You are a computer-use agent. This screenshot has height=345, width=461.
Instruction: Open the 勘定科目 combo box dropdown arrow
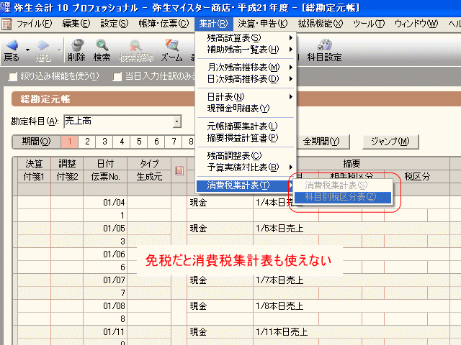(176, 121)
